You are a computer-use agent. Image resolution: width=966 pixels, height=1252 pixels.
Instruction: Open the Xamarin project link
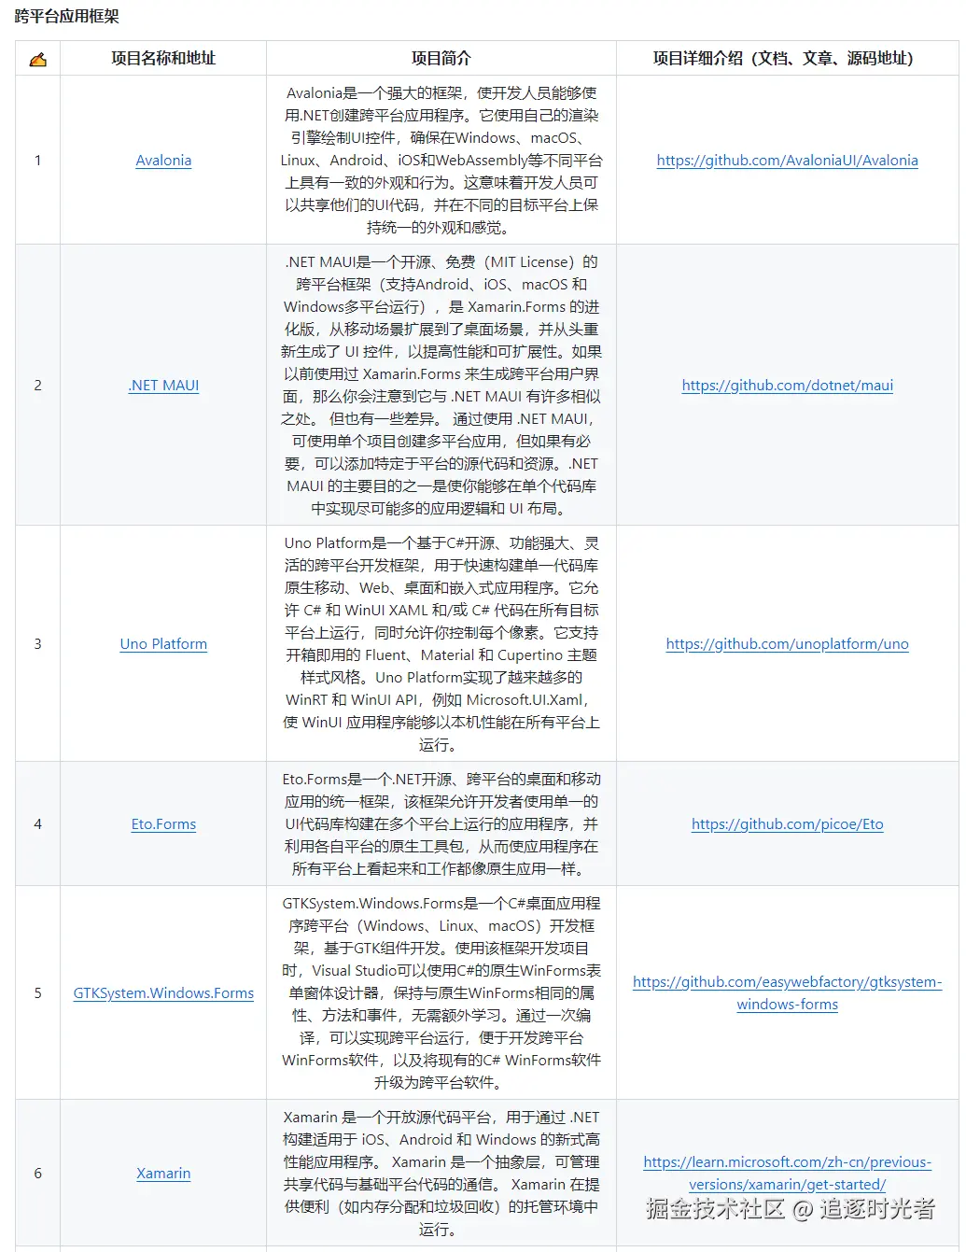point(163,1174)
